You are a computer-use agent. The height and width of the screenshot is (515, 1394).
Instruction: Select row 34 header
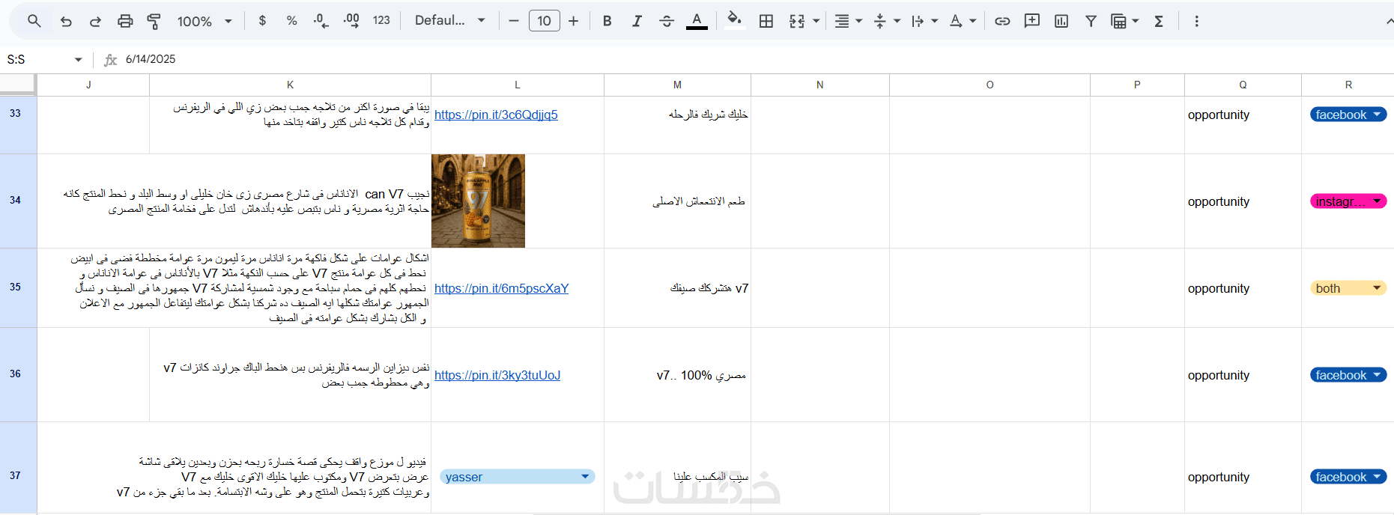(x=18, y=201)
